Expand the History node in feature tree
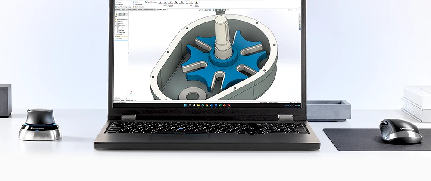 click(116, 22)
